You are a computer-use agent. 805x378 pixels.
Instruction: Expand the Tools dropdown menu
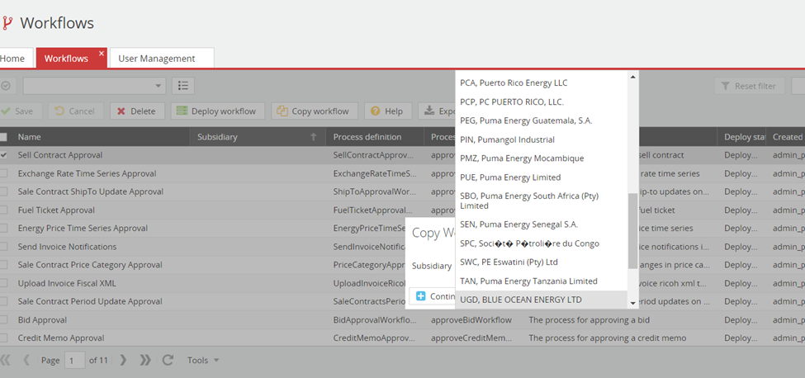[x=202, y=360]
